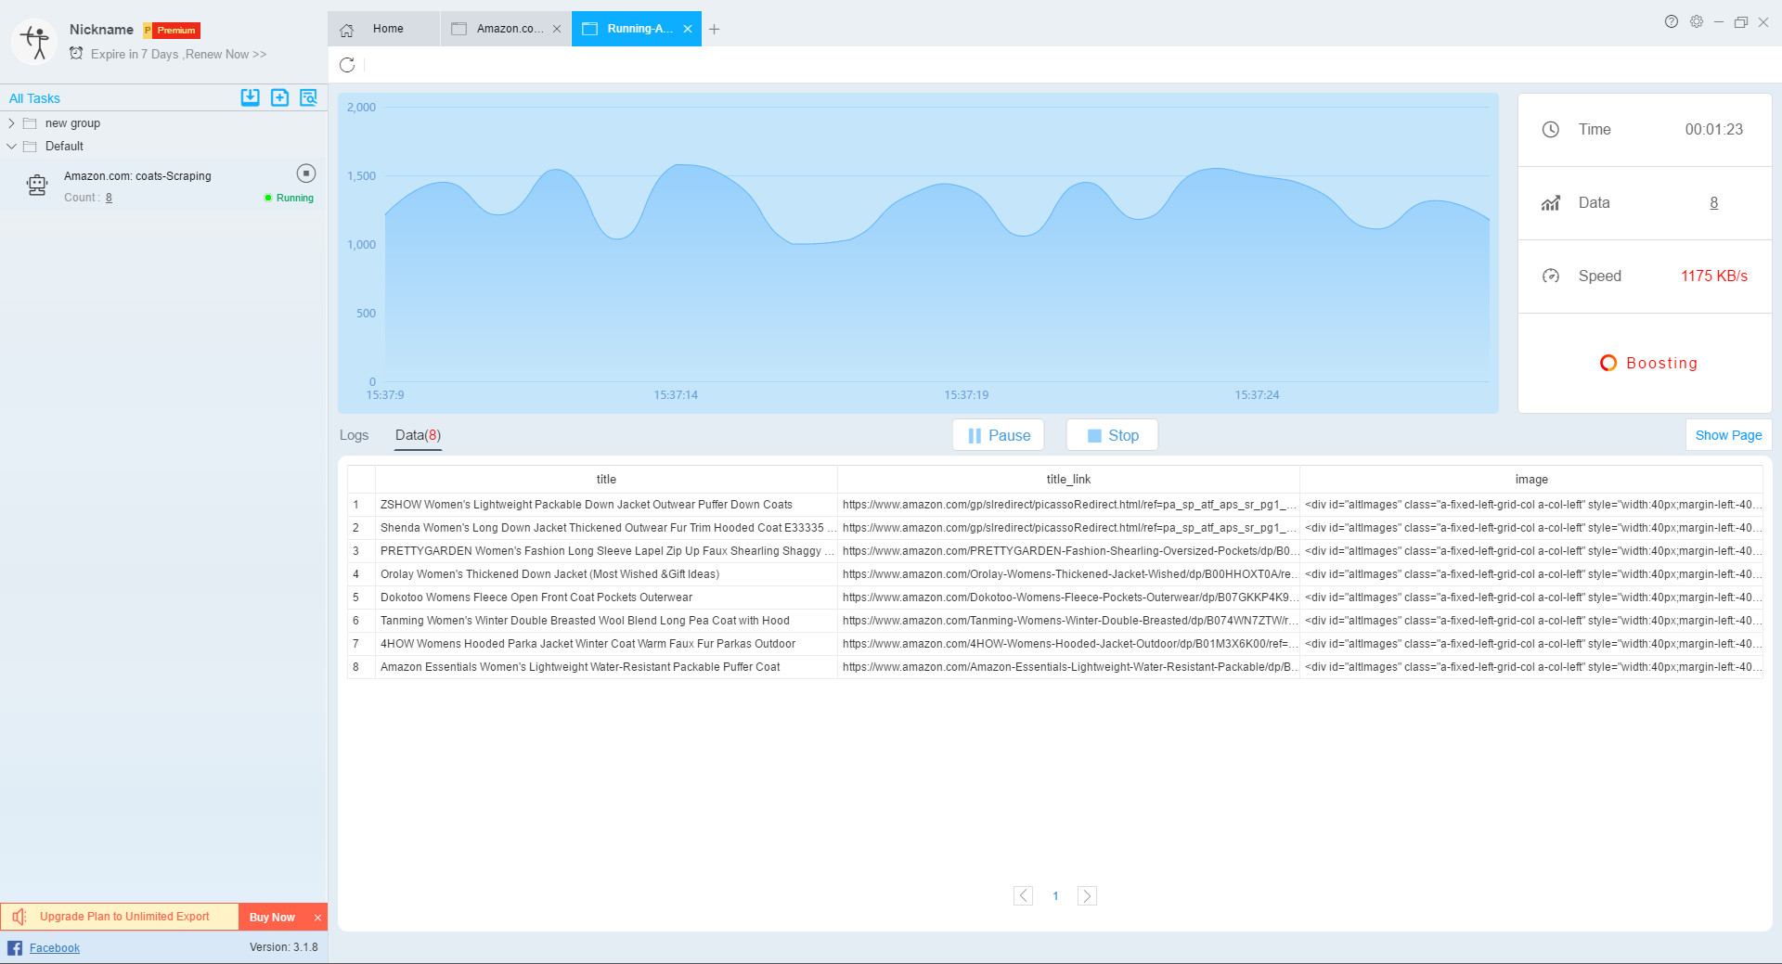
Task: Select row Shenda Women's Long Down Jacket
Action: pos(1054,528)
